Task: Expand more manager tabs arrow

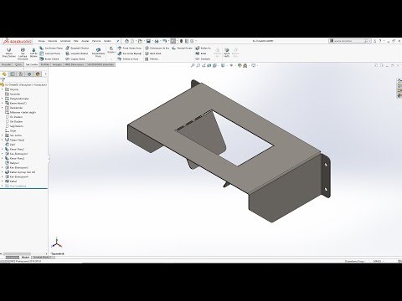Action: tap(46, 74)
